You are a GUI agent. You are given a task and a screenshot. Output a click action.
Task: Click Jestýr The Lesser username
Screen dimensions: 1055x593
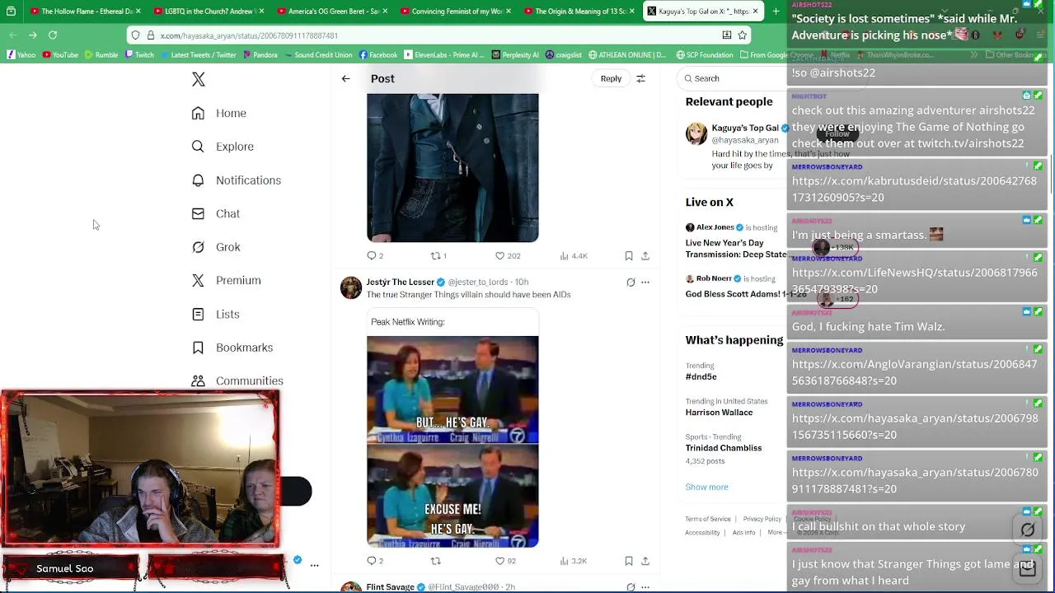[400, 282]
